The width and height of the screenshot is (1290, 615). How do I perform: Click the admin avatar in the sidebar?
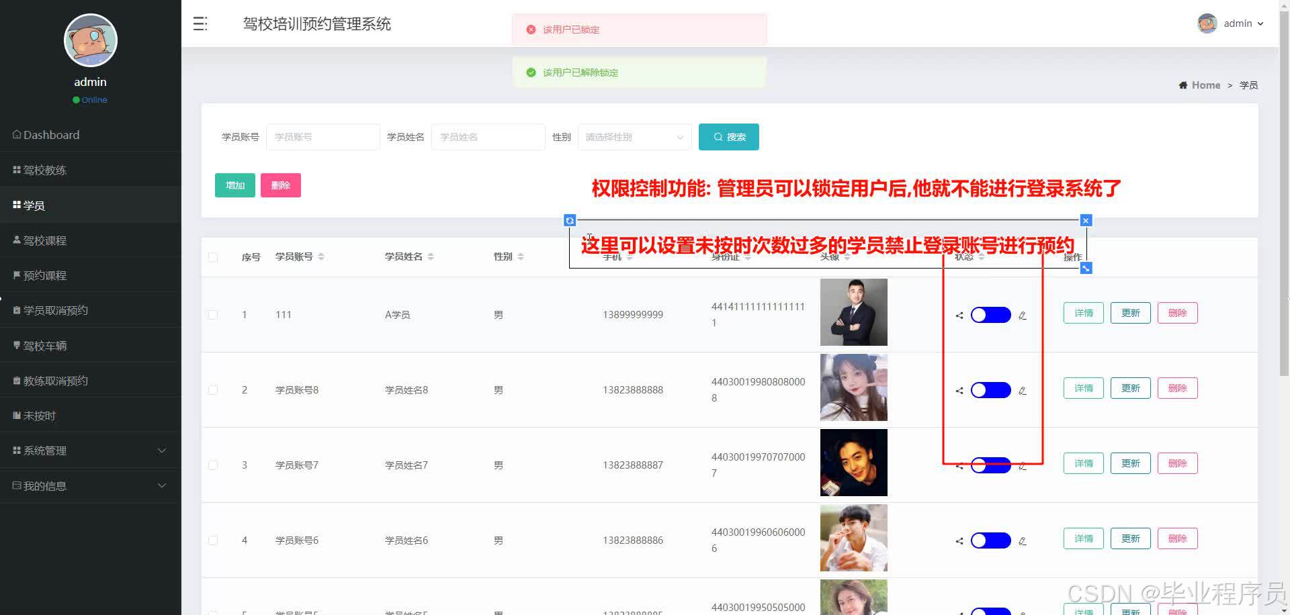91,40
